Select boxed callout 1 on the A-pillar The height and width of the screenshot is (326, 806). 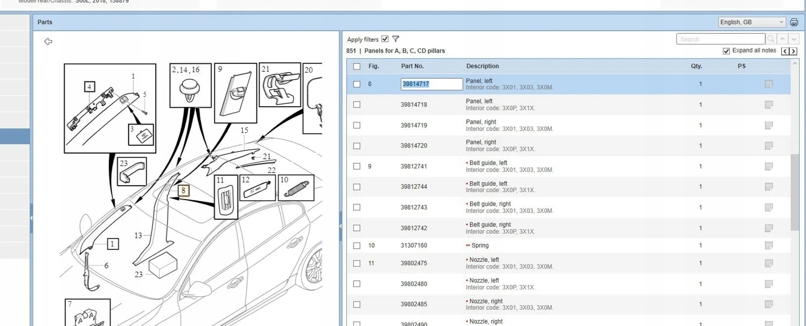point(113,244)
